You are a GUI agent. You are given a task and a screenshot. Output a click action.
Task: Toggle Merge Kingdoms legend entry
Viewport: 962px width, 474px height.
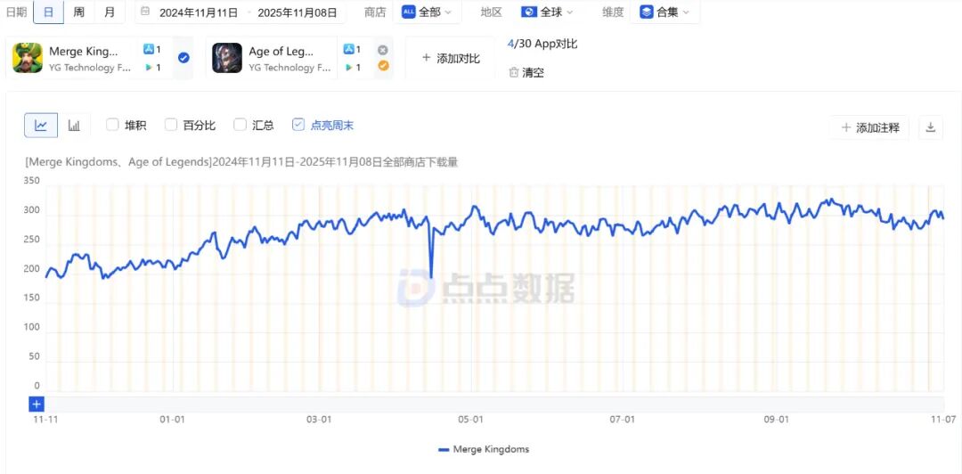[484, 449]
